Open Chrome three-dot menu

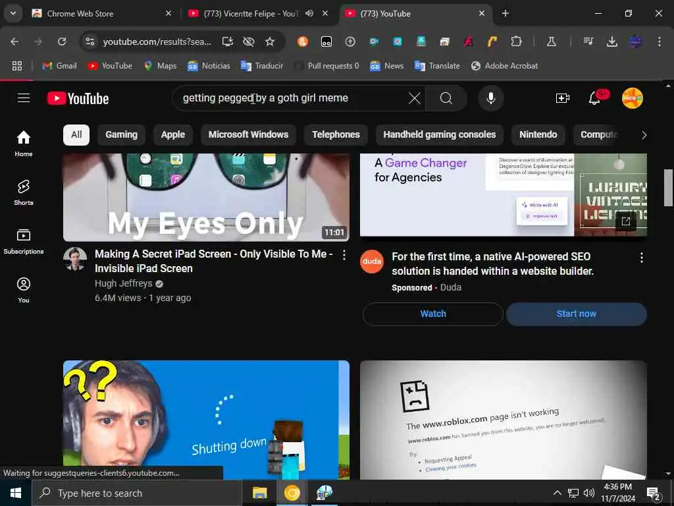click(660, 42)
